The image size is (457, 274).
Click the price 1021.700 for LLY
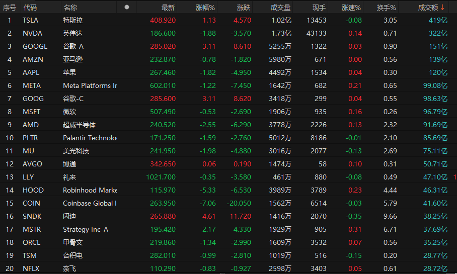pos(161,177)
